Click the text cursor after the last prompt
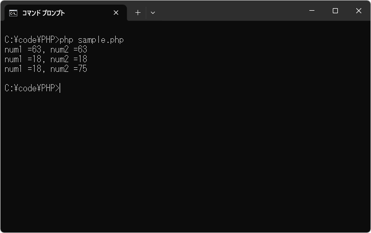 60,88
